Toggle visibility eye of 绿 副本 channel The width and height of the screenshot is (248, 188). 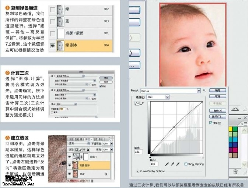[x=52, y=46]
